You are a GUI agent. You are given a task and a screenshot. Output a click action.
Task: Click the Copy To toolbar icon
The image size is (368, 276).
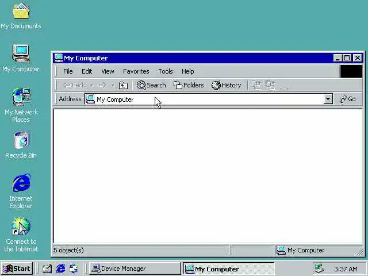270,85
